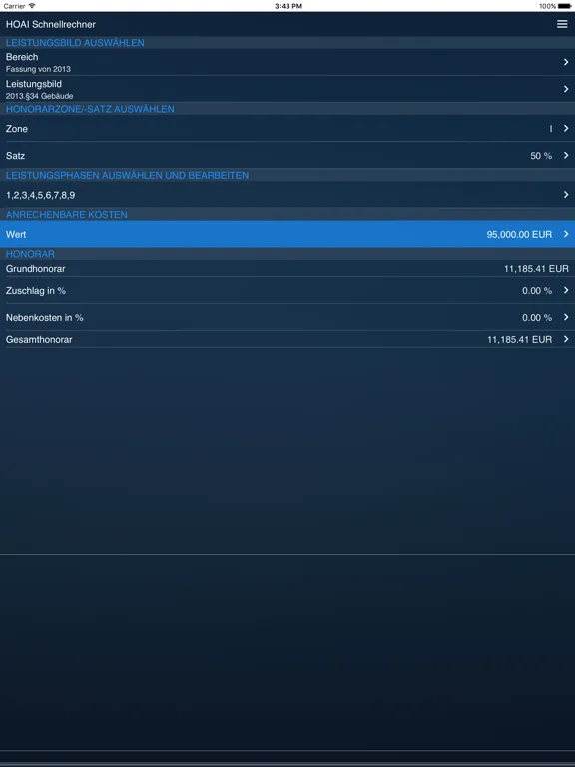Tap Fassung von 2013 subtitle
Image resolution: width=575 pixels, height=767 pixels.
[38, 69]
